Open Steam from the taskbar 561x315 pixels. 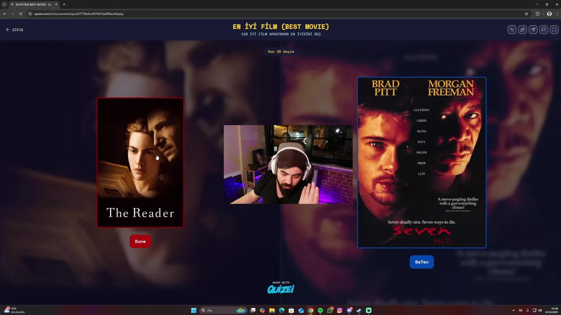pyautogui.click(x=359, y=310)
